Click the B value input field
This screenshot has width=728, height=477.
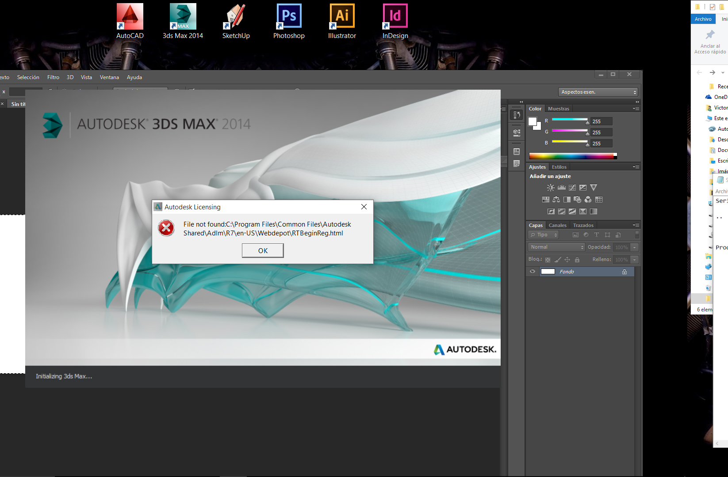click(x=602, y=144)
